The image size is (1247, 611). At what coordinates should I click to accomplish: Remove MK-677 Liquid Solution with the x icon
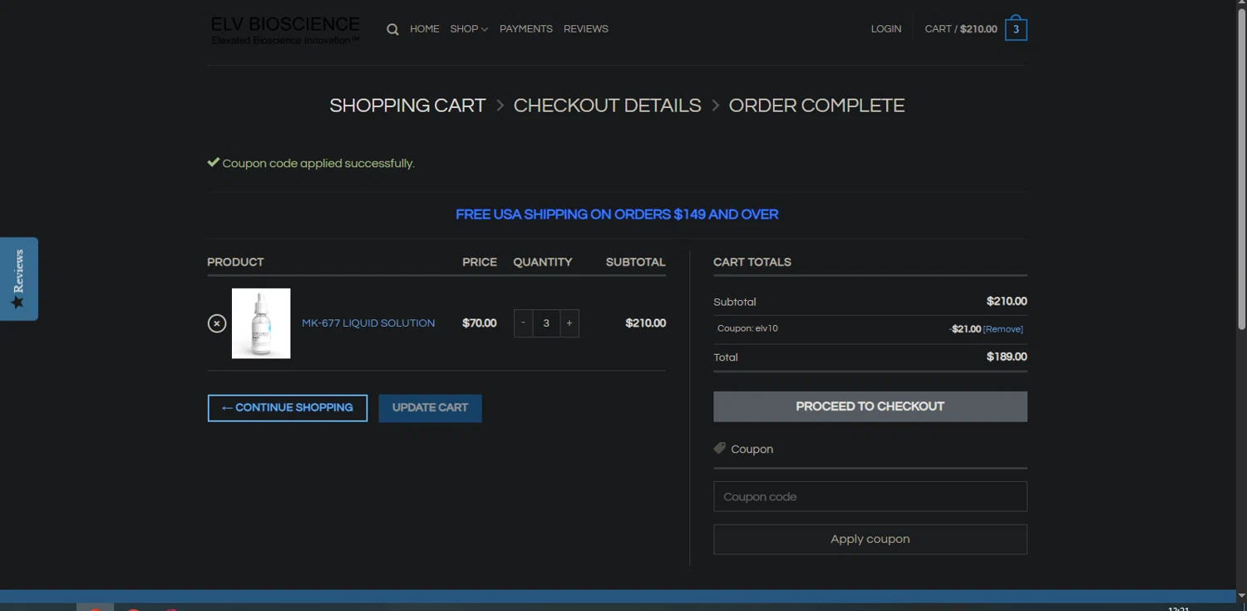(217, 323)
